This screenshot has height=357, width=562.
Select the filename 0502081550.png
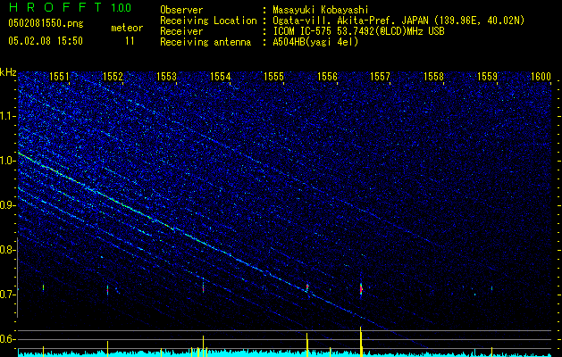46,23
